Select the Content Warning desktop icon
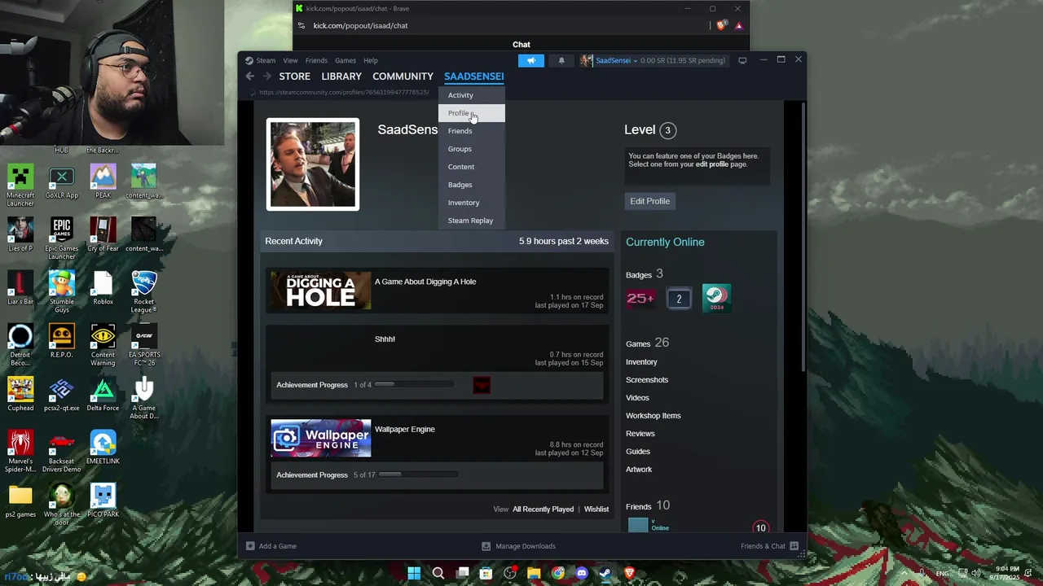The image size is (1043, 586). pyautogui.click(x=103, y=345)
